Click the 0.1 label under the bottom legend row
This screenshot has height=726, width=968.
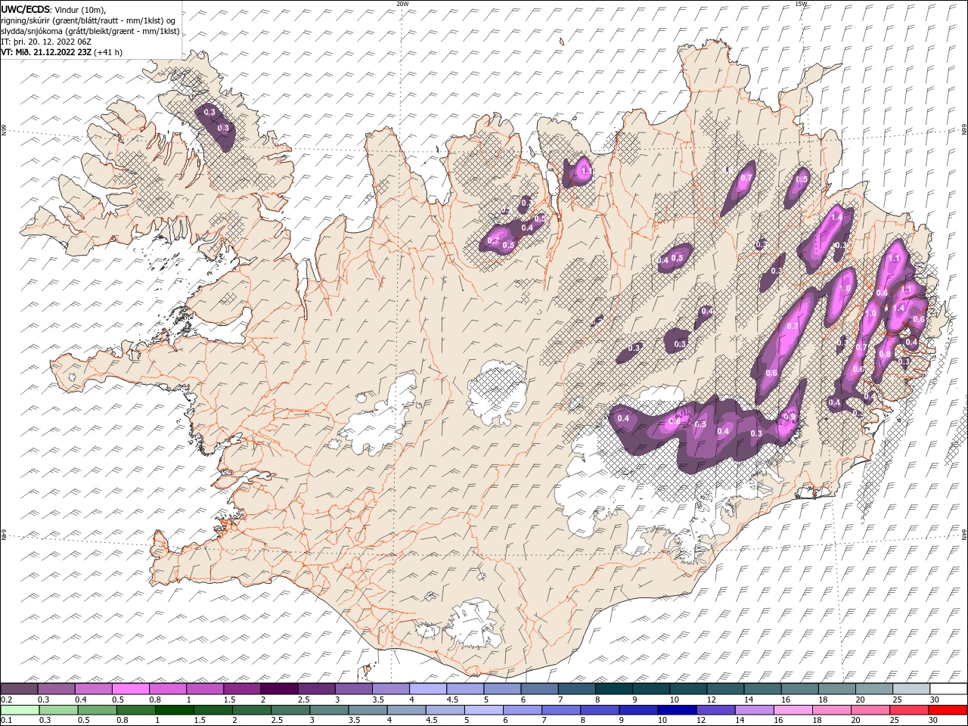point(5,721)
